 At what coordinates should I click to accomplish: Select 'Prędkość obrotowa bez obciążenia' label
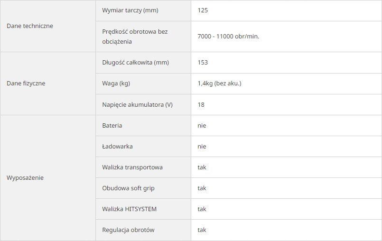135,37
